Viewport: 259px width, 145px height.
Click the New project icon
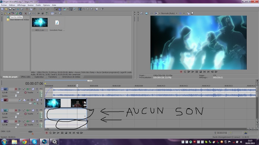(2, 9)
